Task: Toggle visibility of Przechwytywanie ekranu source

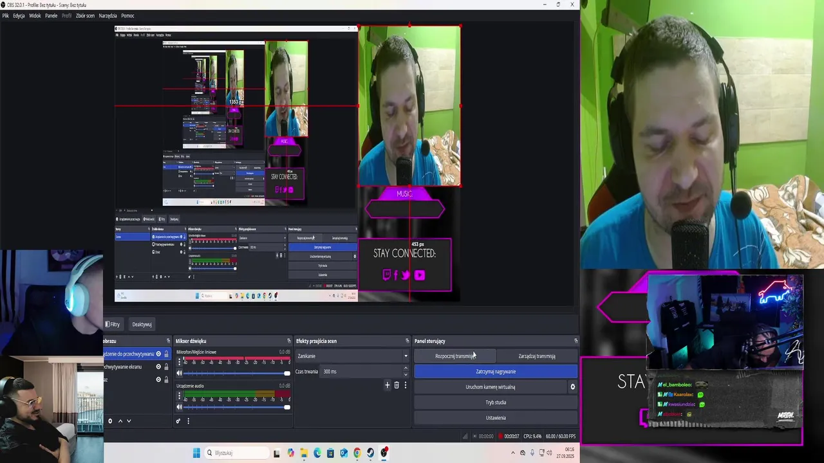Action: 158,367
